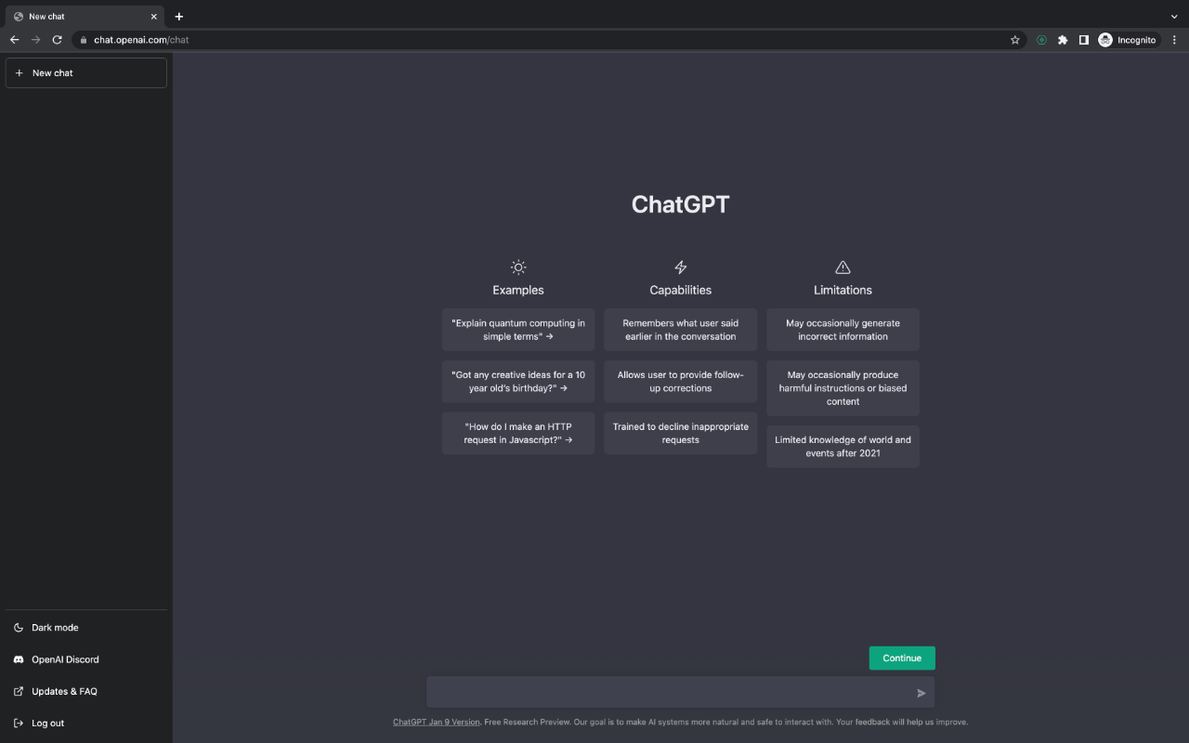Select the Examples sun icon
Viewport: 1189px width, 743px height.
coord(517,267)
